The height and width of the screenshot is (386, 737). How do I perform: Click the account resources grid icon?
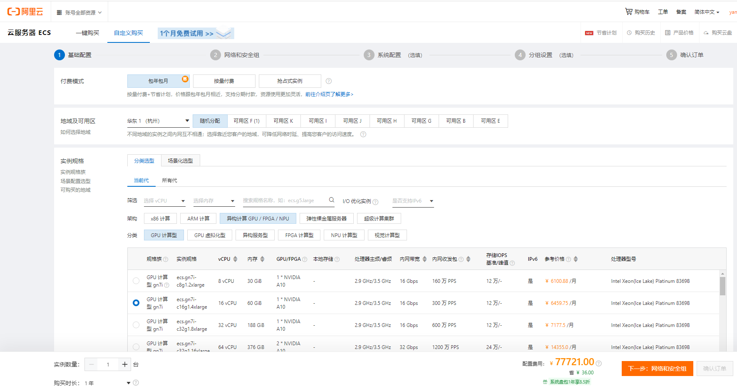pos(60,12)
